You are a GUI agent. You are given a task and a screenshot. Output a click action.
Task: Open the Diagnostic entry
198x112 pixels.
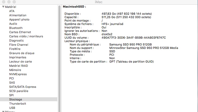16,40
